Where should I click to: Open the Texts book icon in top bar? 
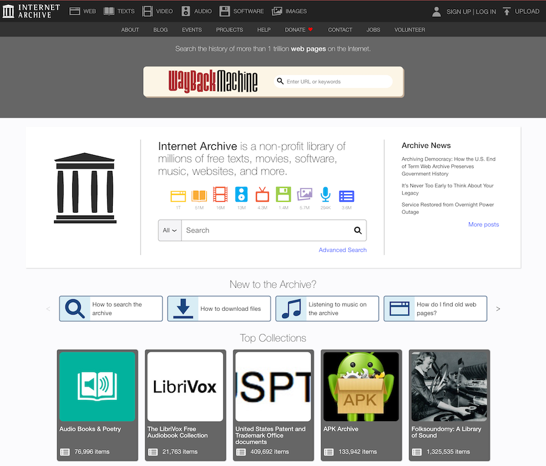(109, 11)
